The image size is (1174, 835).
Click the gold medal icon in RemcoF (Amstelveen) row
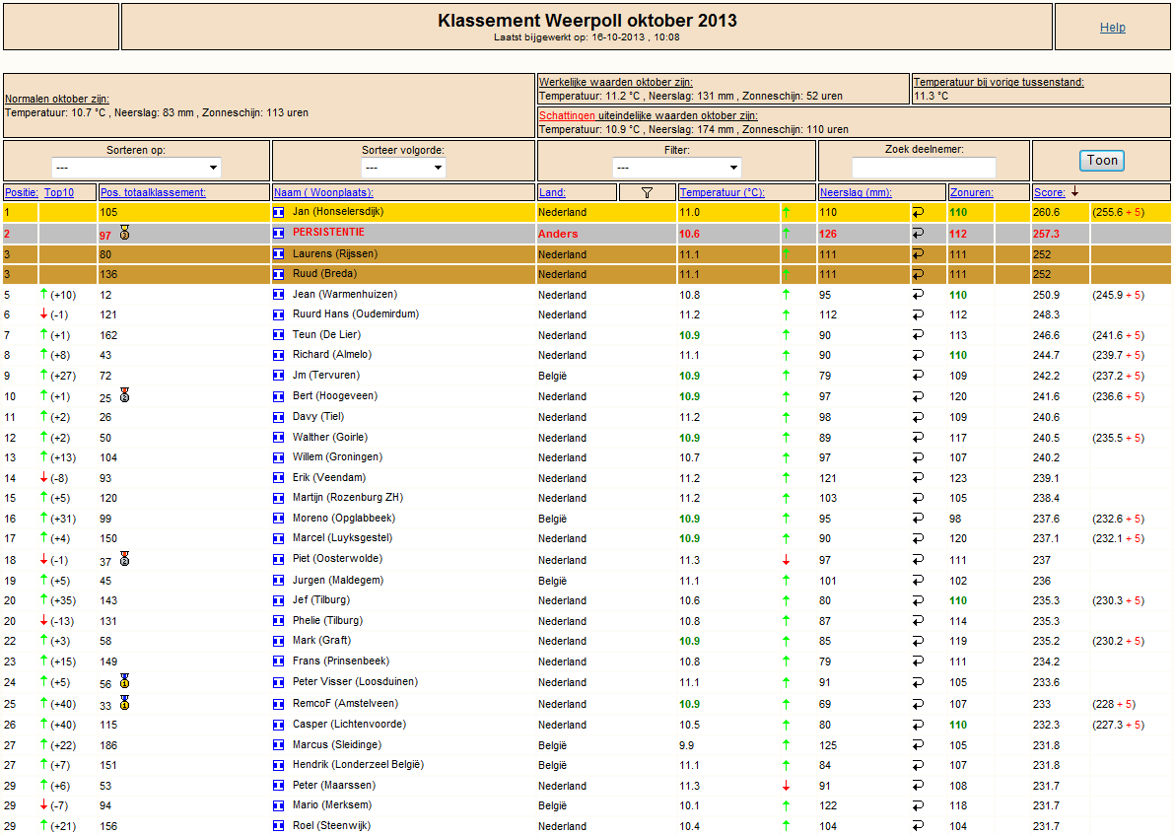[125, 703]
